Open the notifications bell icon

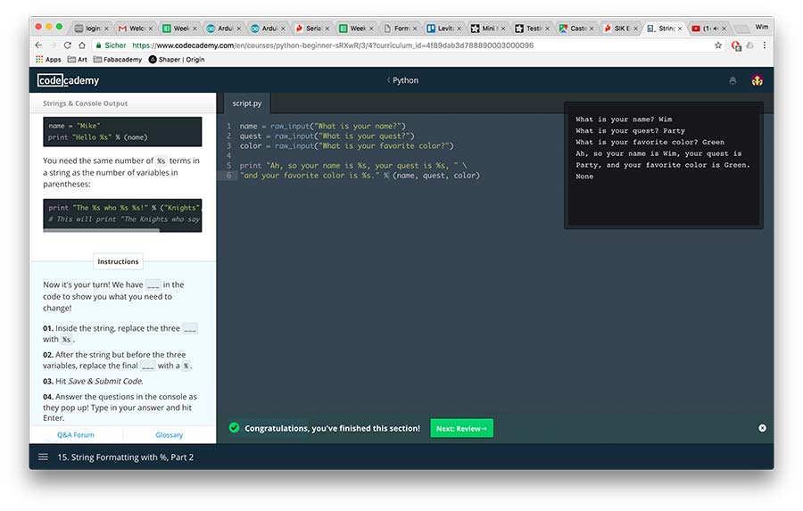coord(733,80)
